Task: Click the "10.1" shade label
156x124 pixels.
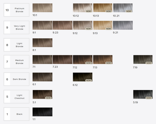Action: 35,15
